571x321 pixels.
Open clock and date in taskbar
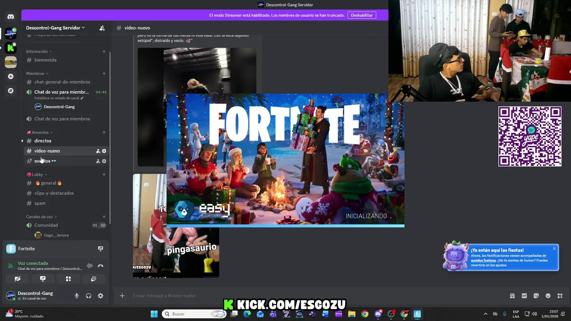(552, 314)
